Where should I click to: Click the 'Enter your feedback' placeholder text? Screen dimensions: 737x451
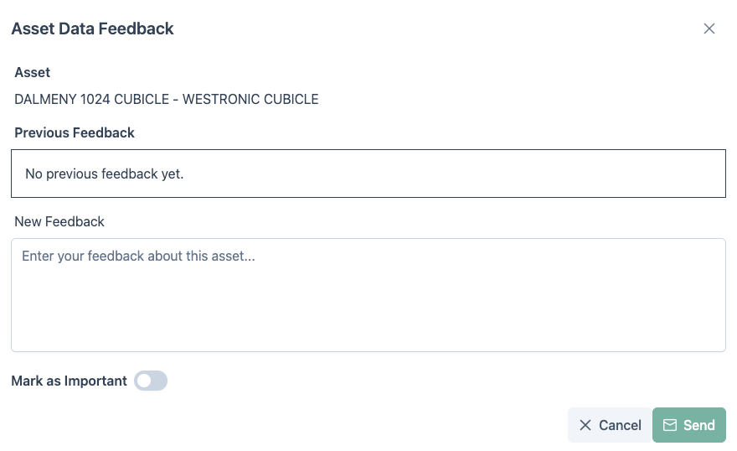pyautogui.click(x=138, y=257)
